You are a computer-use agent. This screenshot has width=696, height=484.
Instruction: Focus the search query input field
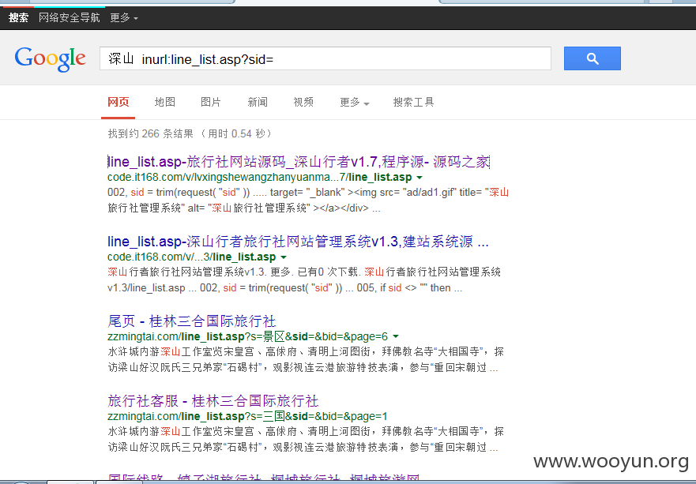325,58
